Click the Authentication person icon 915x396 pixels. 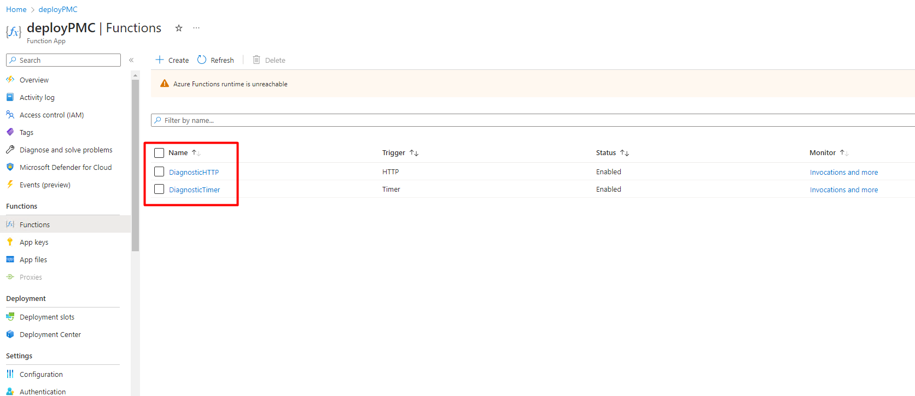coord(10,391)
